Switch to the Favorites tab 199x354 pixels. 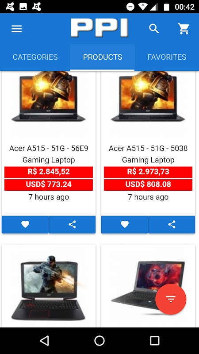(167, 57)
